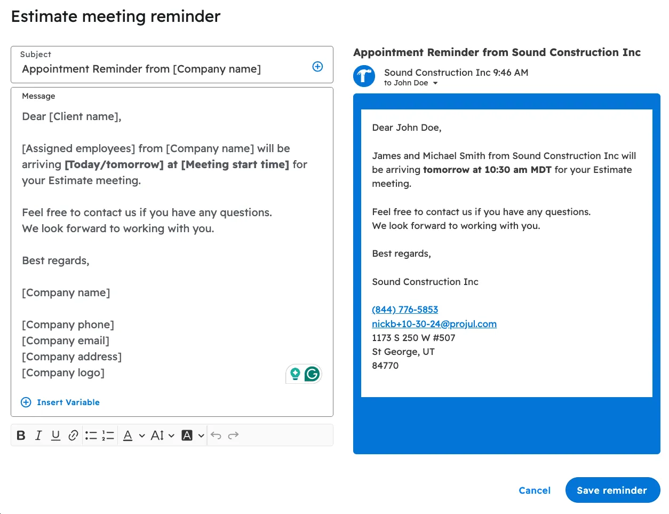Save the estimate meeting reminder
Screen dimensions: 669x514
(x=612, y=490)
